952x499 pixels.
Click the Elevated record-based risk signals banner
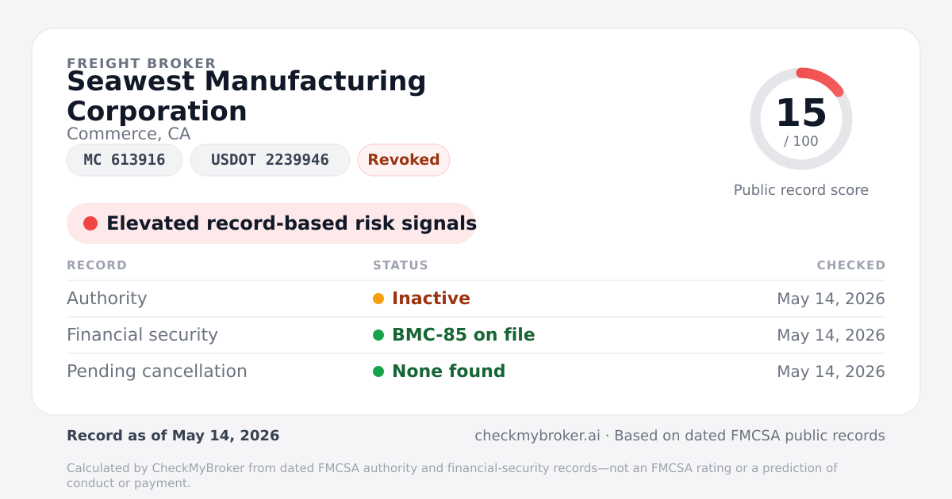(x=271, y=223)
